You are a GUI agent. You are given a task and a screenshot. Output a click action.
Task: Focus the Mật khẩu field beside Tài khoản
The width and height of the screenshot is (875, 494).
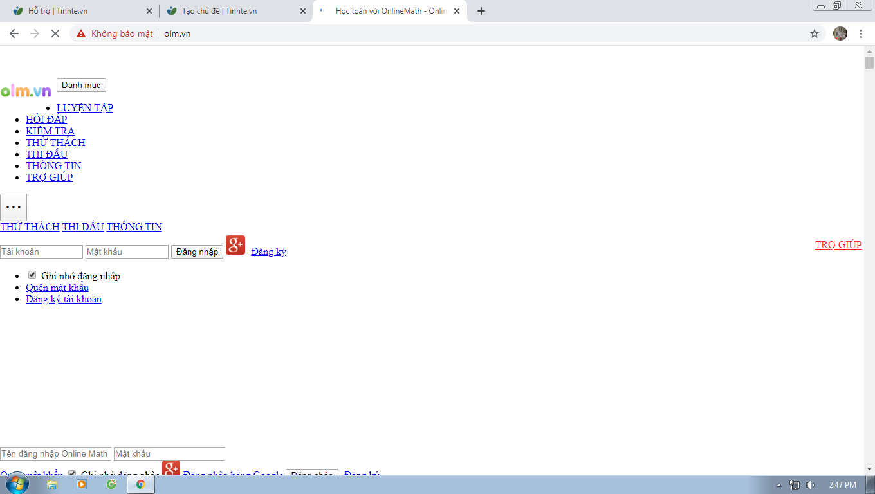click(x=127, y=252)
